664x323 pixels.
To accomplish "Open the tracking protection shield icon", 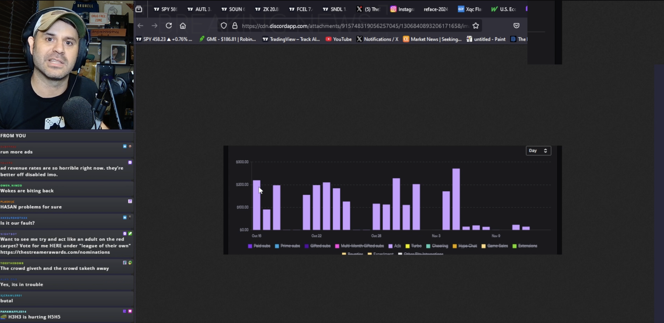I will (224, 26).
